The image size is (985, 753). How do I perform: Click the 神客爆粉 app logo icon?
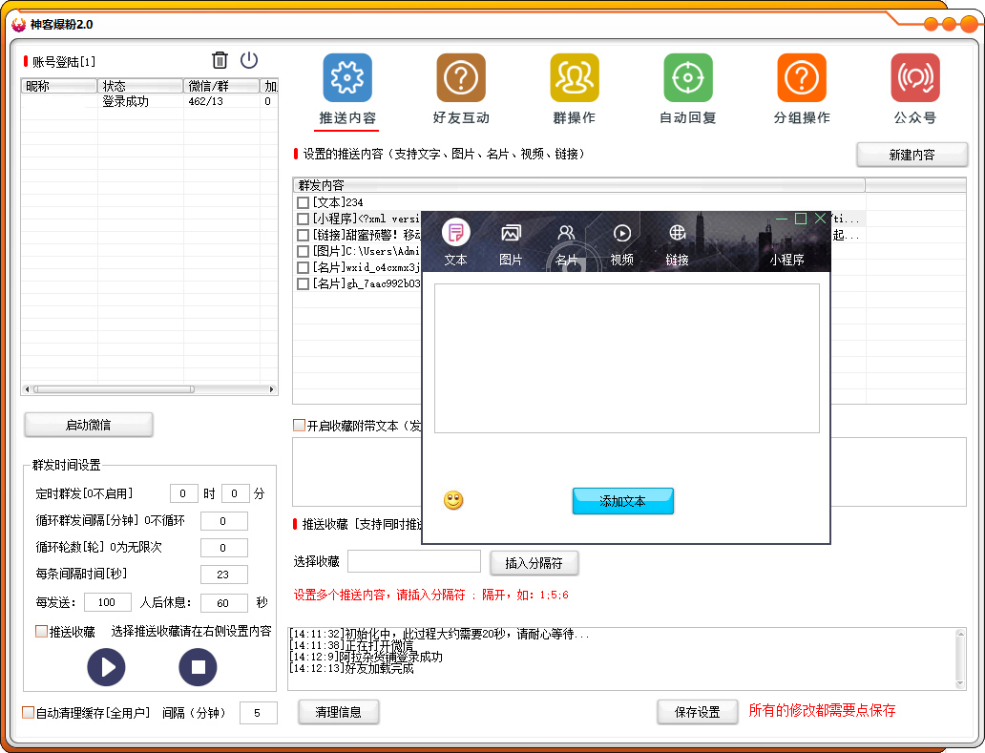tap(19, 25)
